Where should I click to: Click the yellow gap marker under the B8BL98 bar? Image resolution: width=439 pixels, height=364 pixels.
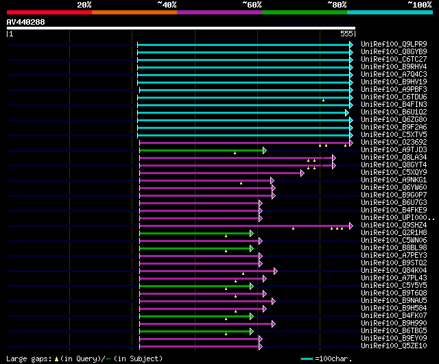pos(226,251)
